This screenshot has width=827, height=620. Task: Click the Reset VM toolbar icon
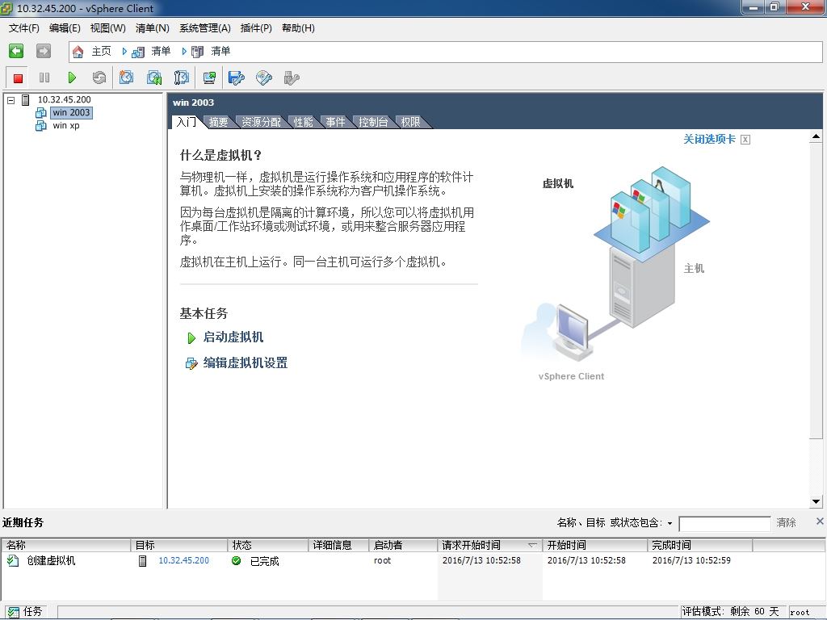click(99, 78)
